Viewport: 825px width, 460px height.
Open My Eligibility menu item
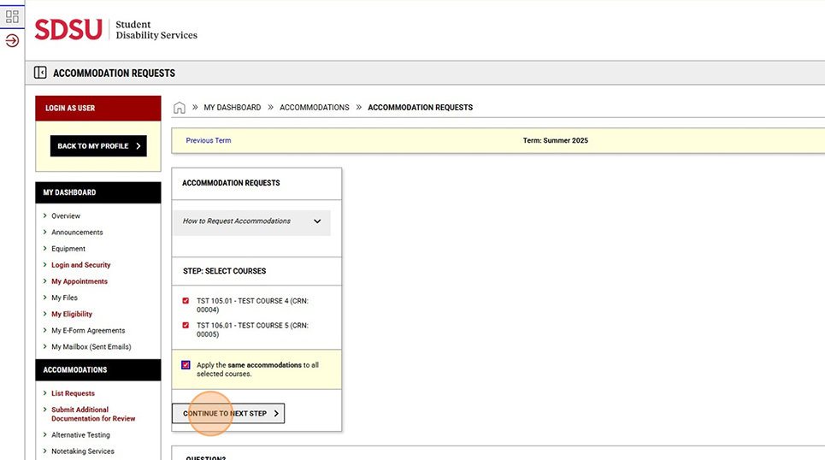pyautogui.click(x=72, y=314)
